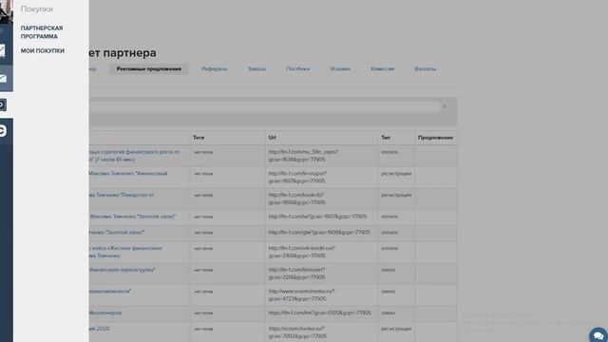Image resolution: width=608 pixels, height=342 pixels.
Task: Click URL containing gcao=2168
Action: (x=302, y=252)
